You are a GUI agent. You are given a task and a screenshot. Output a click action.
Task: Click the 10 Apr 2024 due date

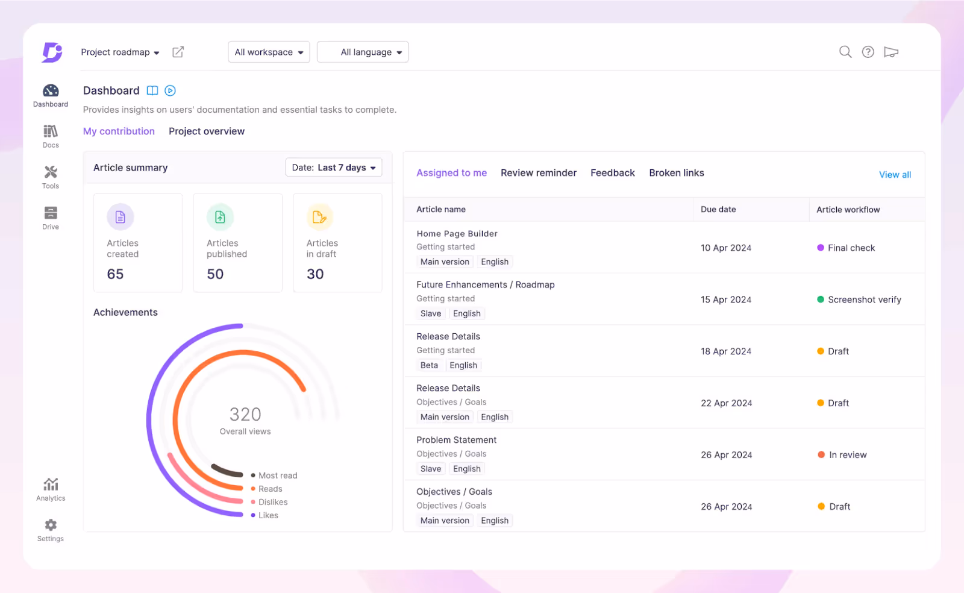726,248
